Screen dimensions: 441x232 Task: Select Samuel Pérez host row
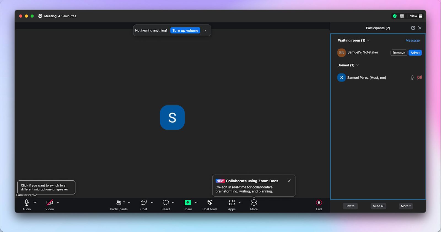pos(378,77)
